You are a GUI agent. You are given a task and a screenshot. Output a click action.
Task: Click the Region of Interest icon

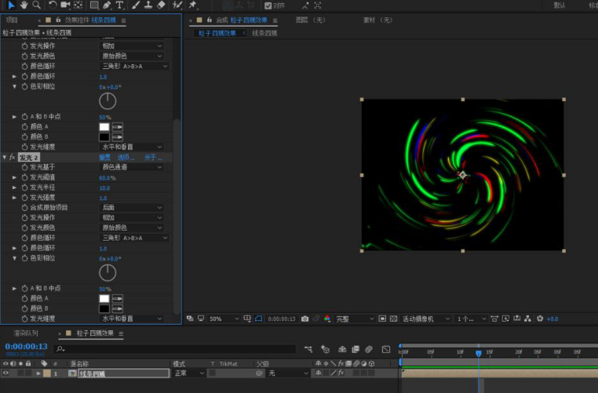(x=382, y=318)
